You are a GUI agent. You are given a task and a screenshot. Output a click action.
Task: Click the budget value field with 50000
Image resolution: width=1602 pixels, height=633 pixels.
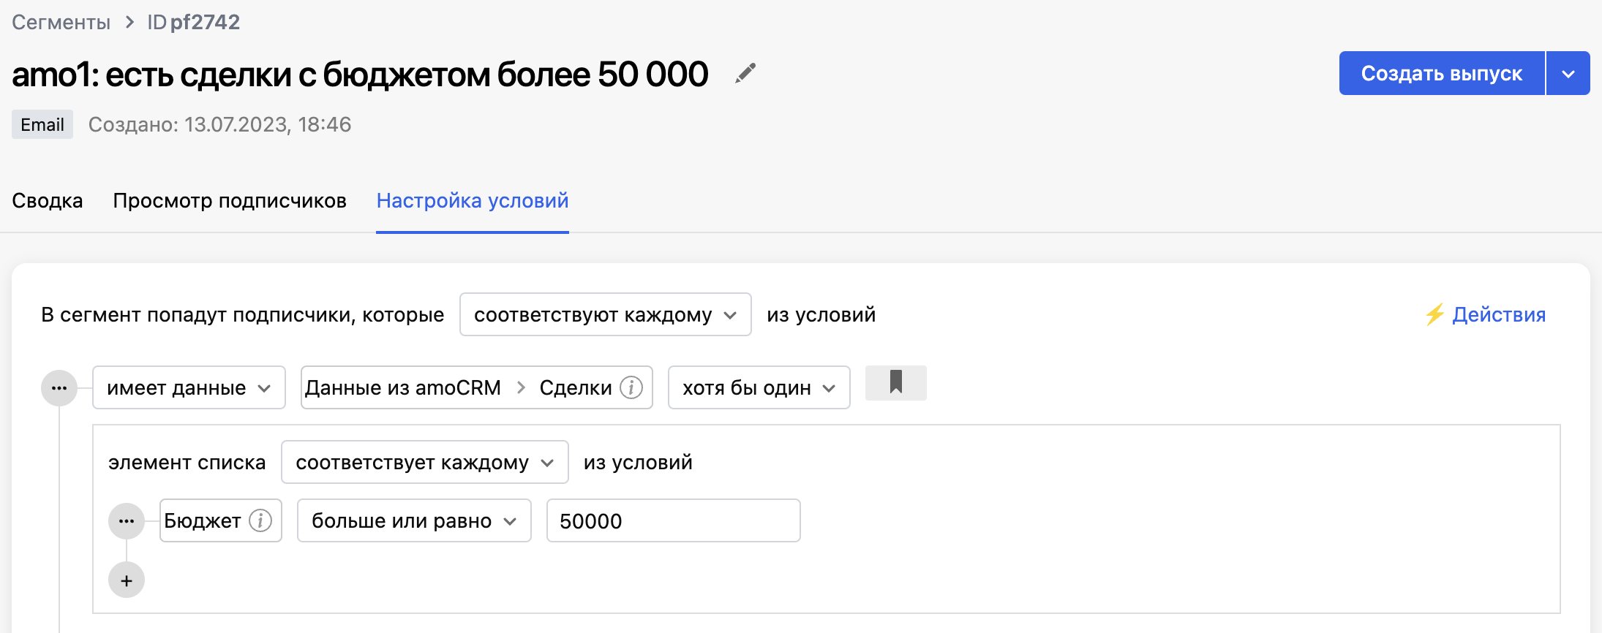click(673, 521)
